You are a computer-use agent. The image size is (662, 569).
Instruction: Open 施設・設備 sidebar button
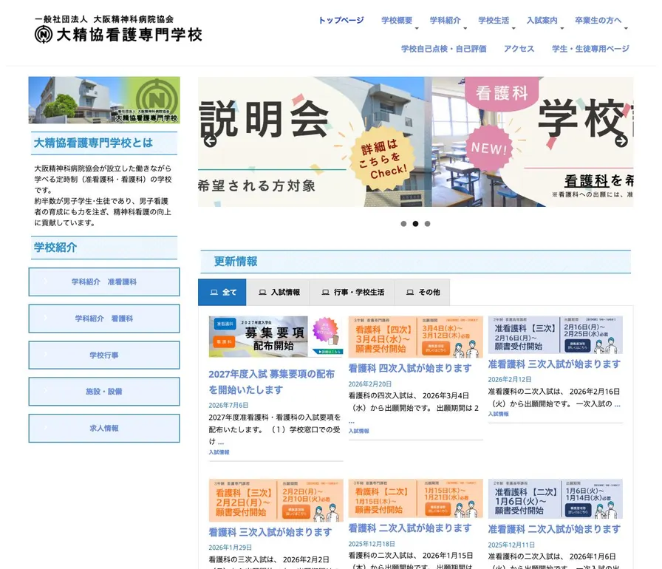click(x=104, y=392)
